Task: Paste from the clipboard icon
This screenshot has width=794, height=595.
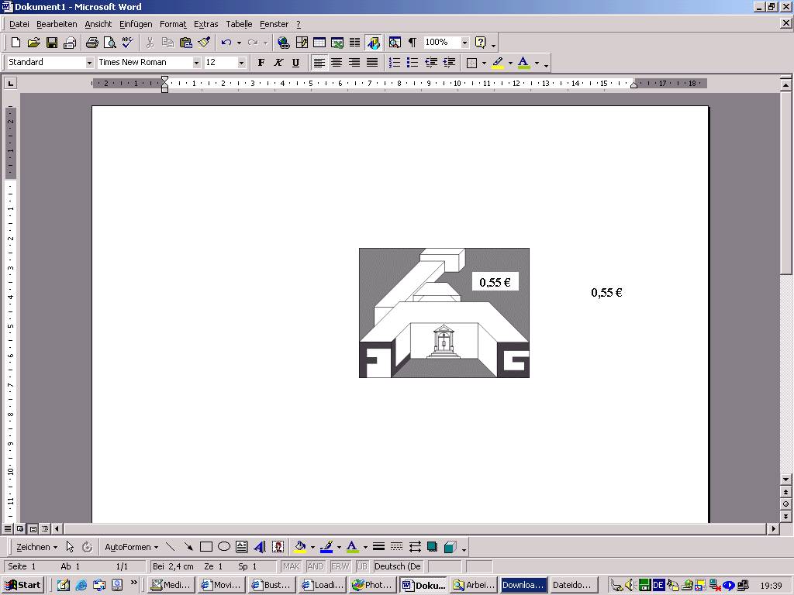Action: pyautogui.click(x=186, y=43)
